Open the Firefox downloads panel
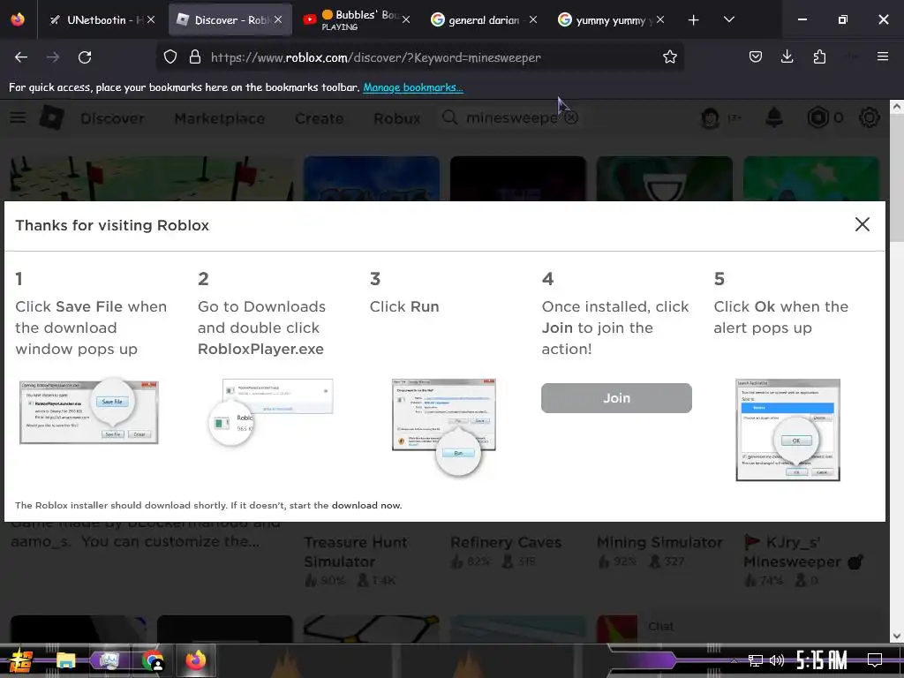904x678 pixels. 787,56
